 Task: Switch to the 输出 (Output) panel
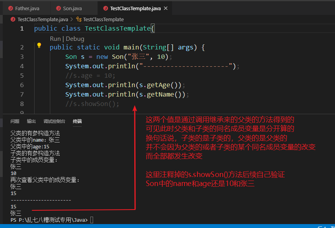coord(31,121)
